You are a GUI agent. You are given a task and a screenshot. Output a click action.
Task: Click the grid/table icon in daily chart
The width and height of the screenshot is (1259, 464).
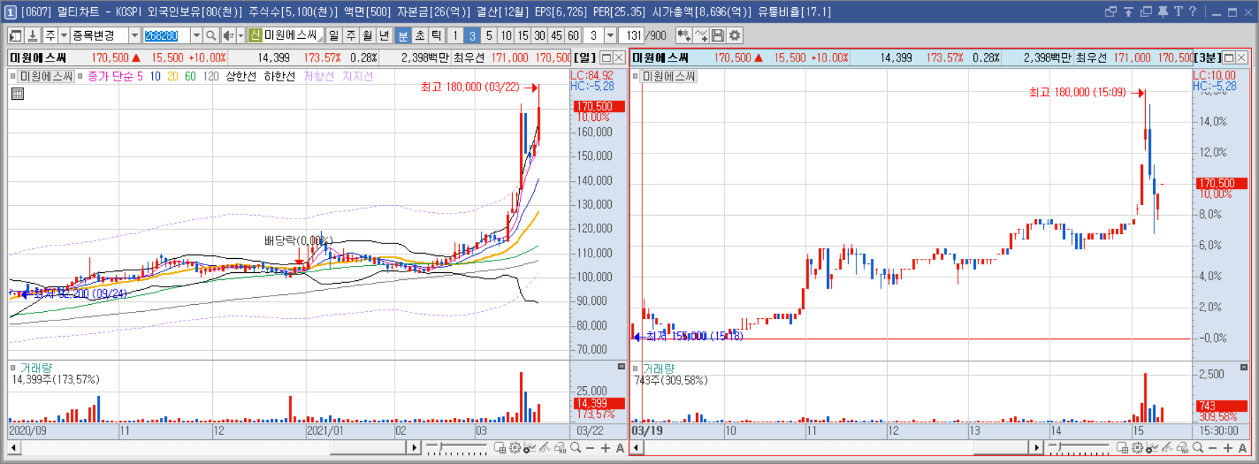coord(18,93)
